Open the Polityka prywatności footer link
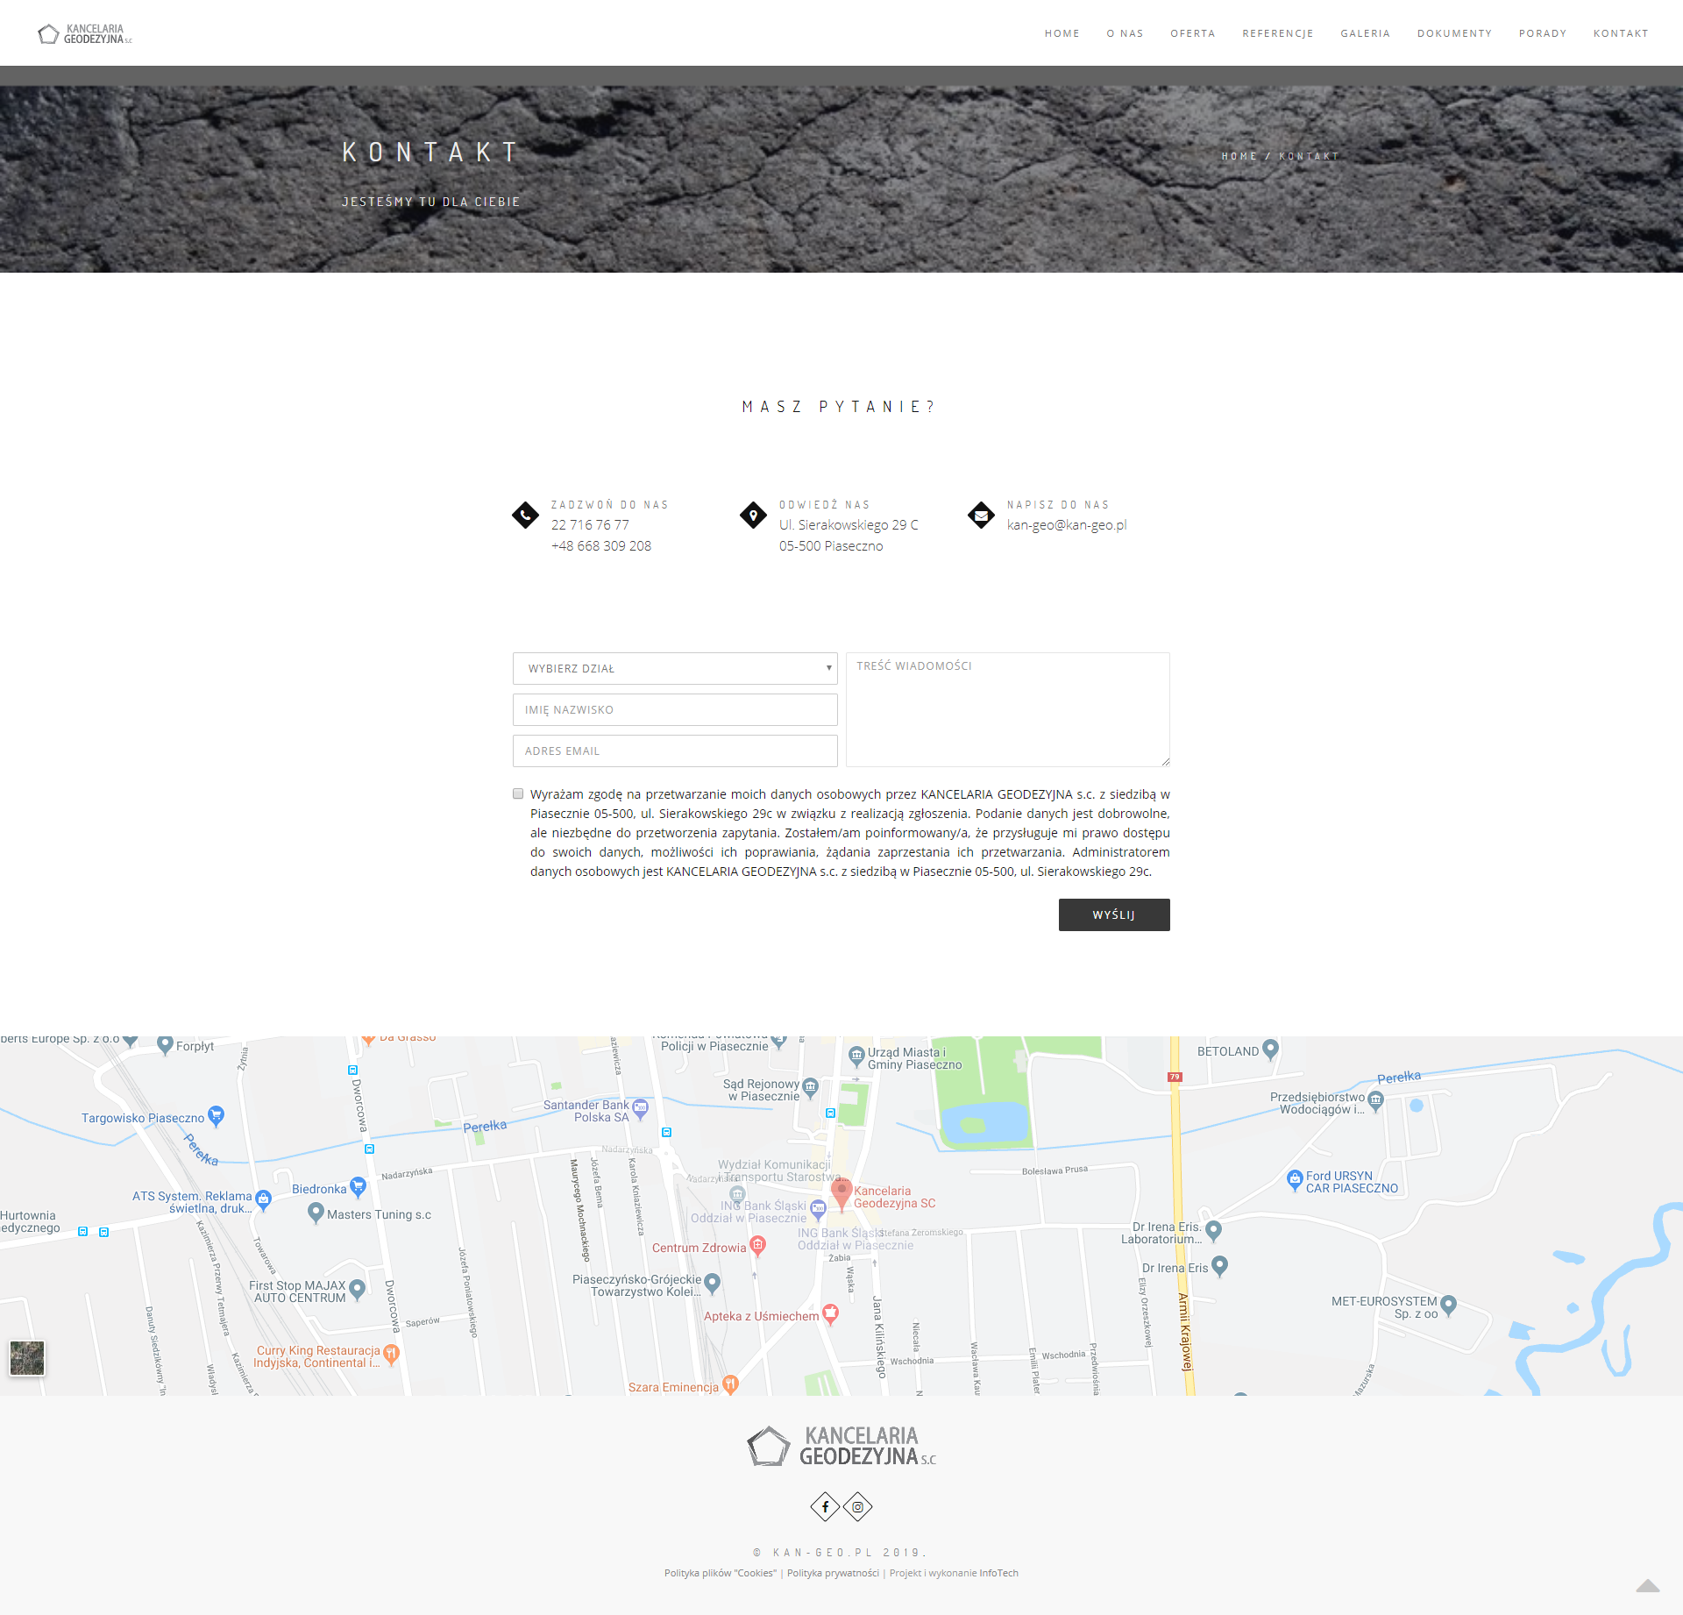Screen dimensions: 1683x1615 (833, 1573)
